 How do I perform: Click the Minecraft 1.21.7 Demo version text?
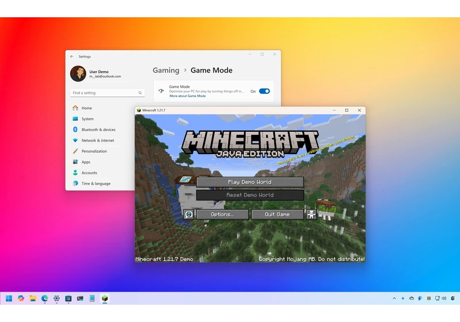pyautogui.click(x=164, y=259)
